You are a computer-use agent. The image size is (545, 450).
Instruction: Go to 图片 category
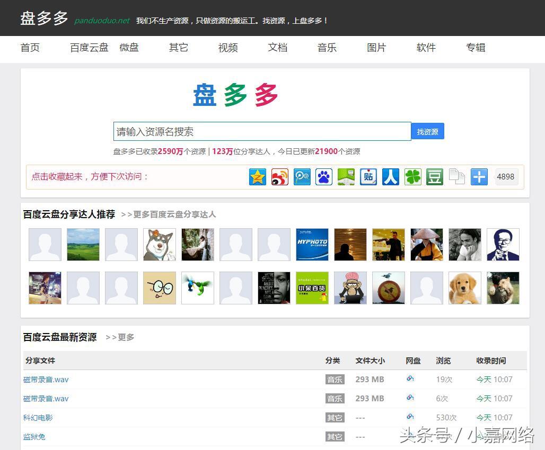377,48
